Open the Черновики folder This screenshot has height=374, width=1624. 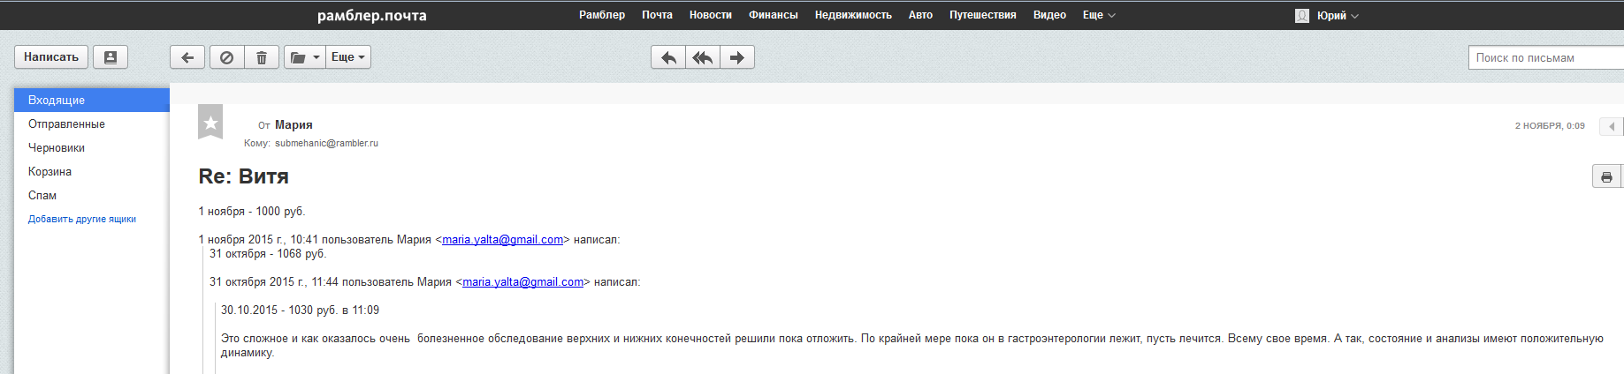(x=57, y=148)
